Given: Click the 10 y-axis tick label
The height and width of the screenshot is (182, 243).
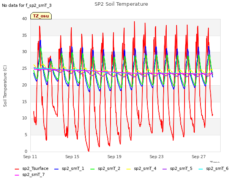Looking at the screenshot, I should (24, 118).
